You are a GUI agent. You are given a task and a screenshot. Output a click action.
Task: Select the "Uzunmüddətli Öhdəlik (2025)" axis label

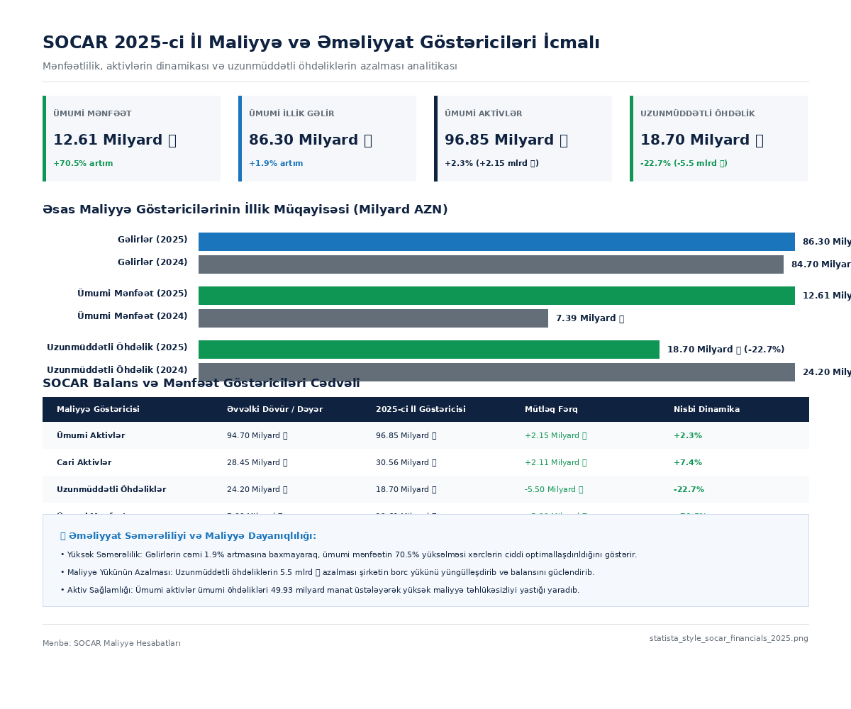click(117, 348)
